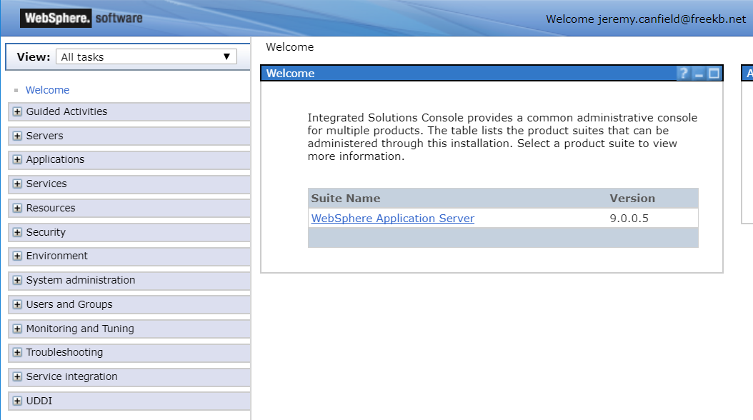753x420 pixels.
Task: Open the View All tasks dropdown
Action: (x=146, y=56)
